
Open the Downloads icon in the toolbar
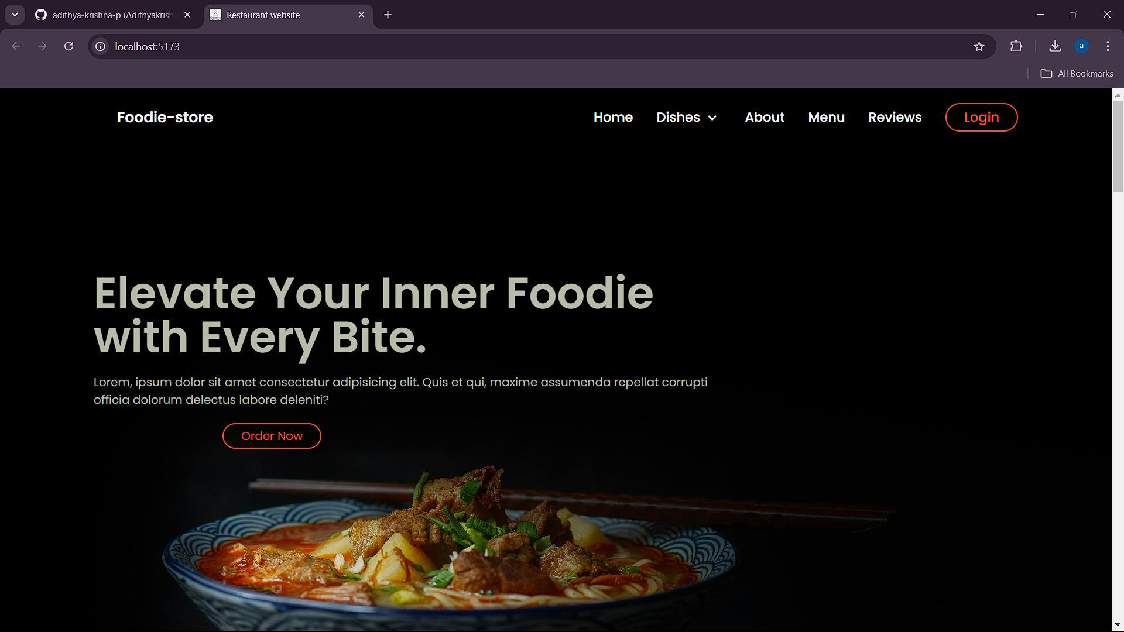pyautogui.click(x=1055, y=46)
